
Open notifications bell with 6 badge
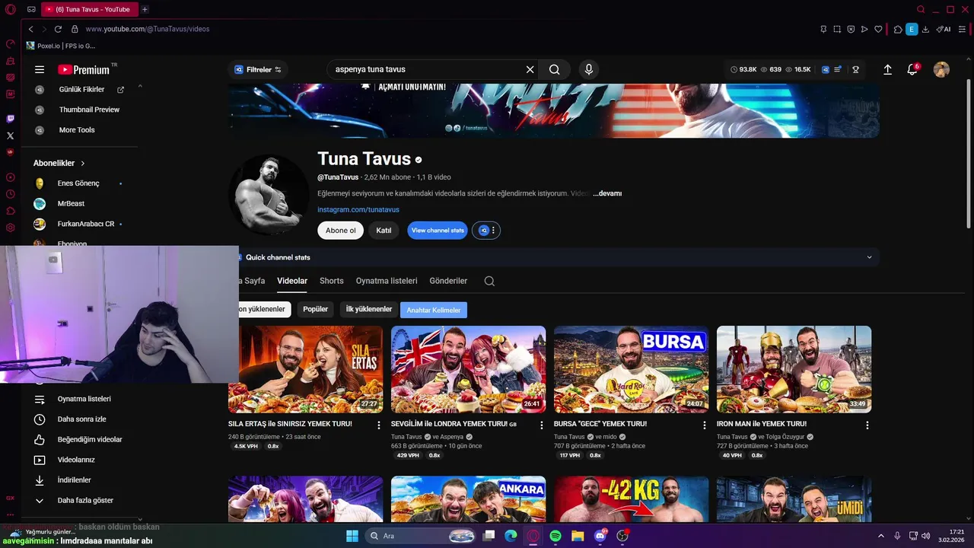pos(912,69)
